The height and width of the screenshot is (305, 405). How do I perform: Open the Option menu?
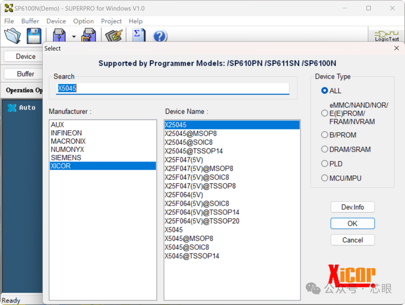pos(83,21)
